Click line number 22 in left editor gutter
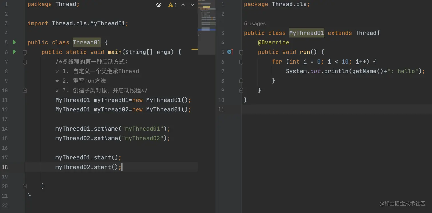This screenshot has height=213, width=432. click(5, 205)
